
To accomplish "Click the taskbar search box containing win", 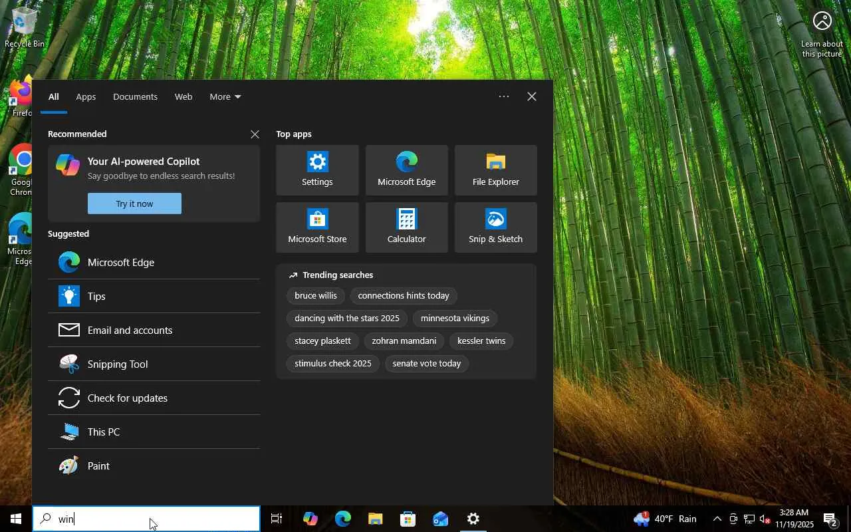I will [146, 519].
